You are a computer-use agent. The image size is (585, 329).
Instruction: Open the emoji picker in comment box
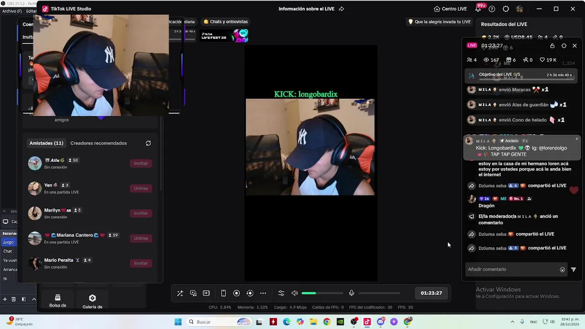563,270
